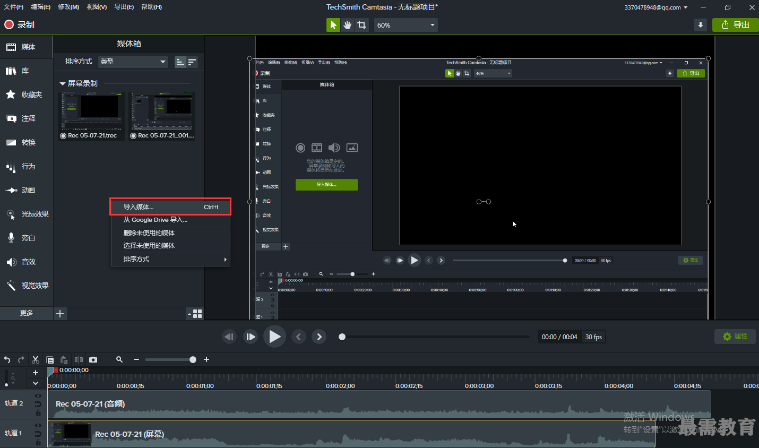Choose 选择未使用的媒体 menu item
This screenshot has height=448, width=759.
(x=170, y=246)
